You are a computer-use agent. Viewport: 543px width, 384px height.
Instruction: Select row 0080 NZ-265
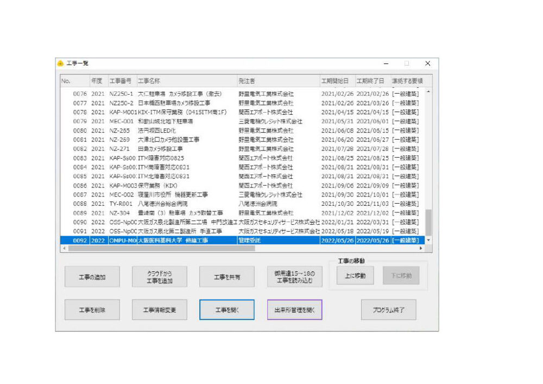[x=242, y=131]
